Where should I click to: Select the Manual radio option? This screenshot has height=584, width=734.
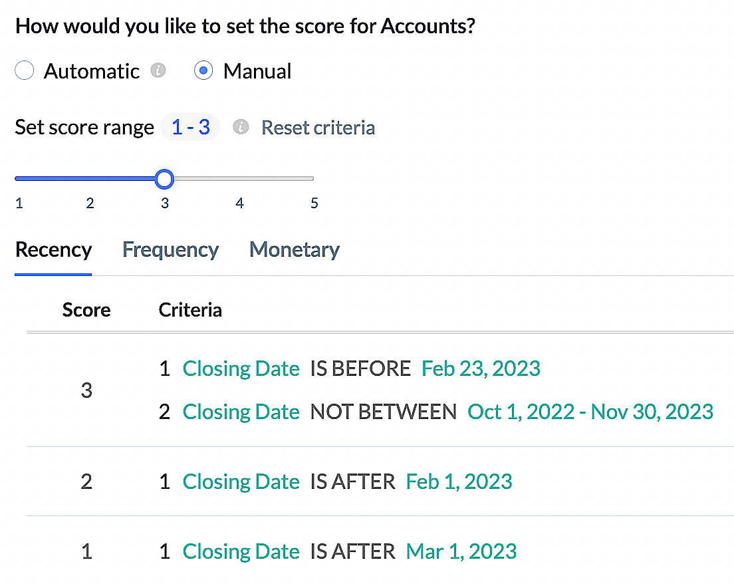tap(203, 71)
